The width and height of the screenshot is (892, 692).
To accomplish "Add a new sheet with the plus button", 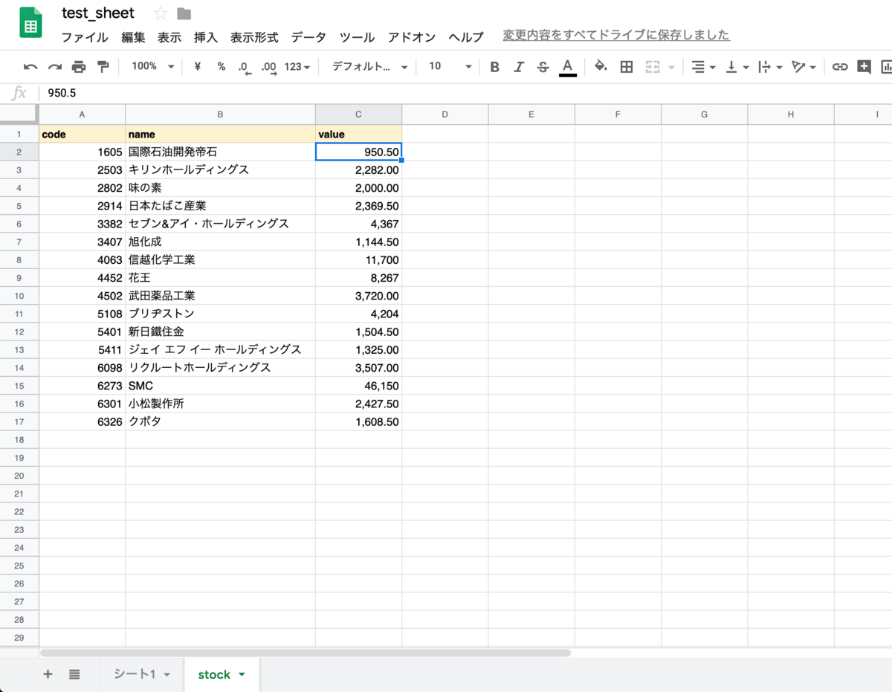I will (x=48, y=674).
